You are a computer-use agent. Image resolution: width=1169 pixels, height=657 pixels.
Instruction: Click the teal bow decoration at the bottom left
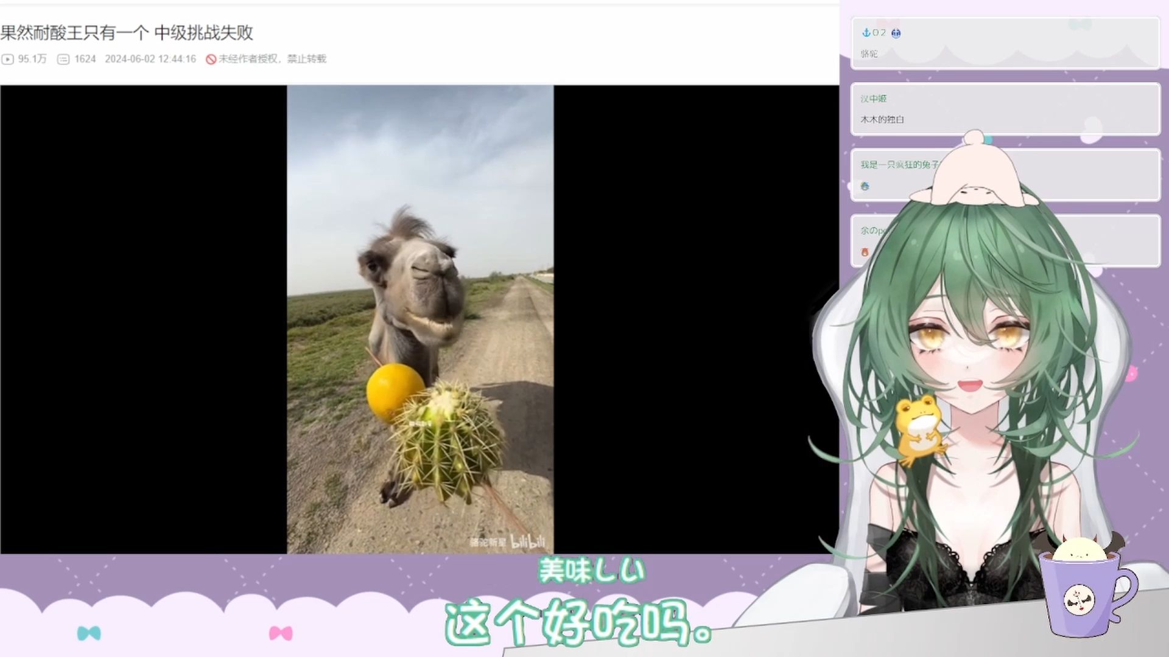tap(89, 633)
